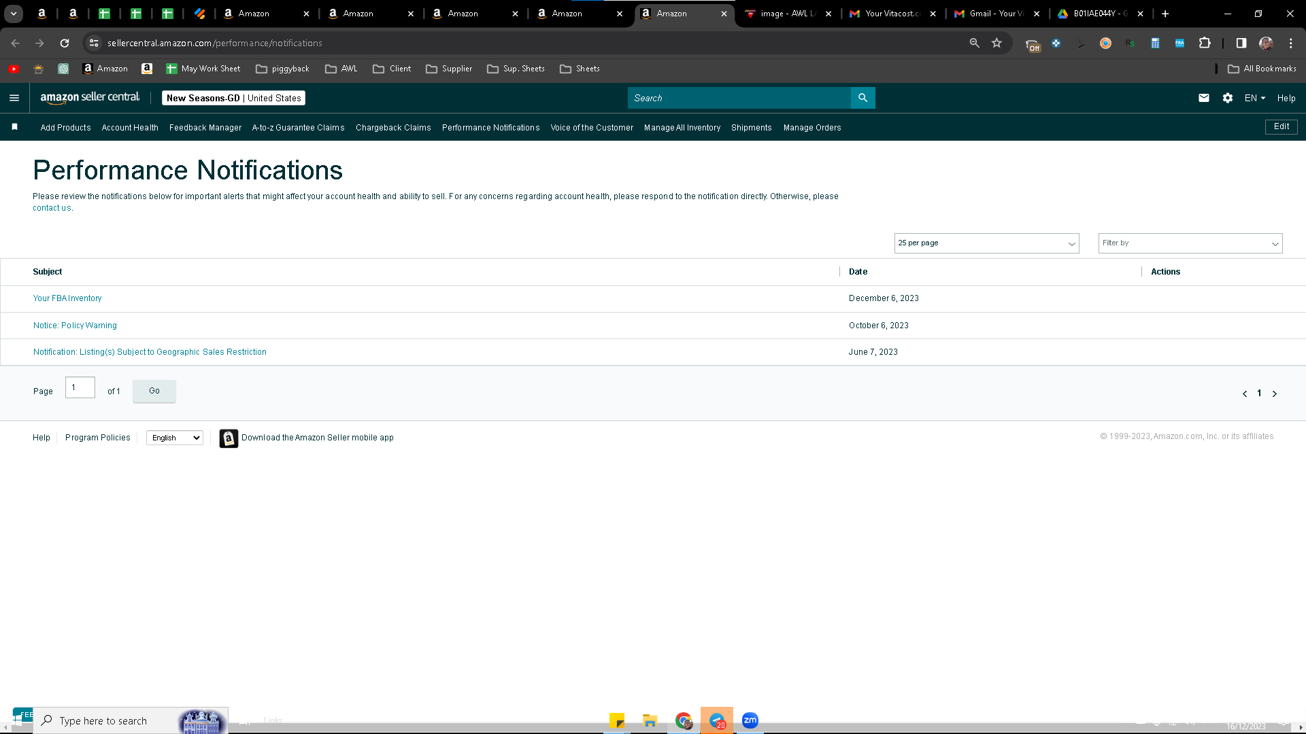Open YouTube bookmark icon in bookmarks bar

pyautogui.click(x=14, y=69)
